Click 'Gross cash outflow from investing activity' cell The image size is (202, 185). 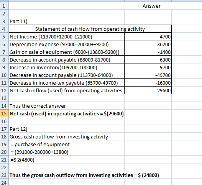click(x=66, y=137)
